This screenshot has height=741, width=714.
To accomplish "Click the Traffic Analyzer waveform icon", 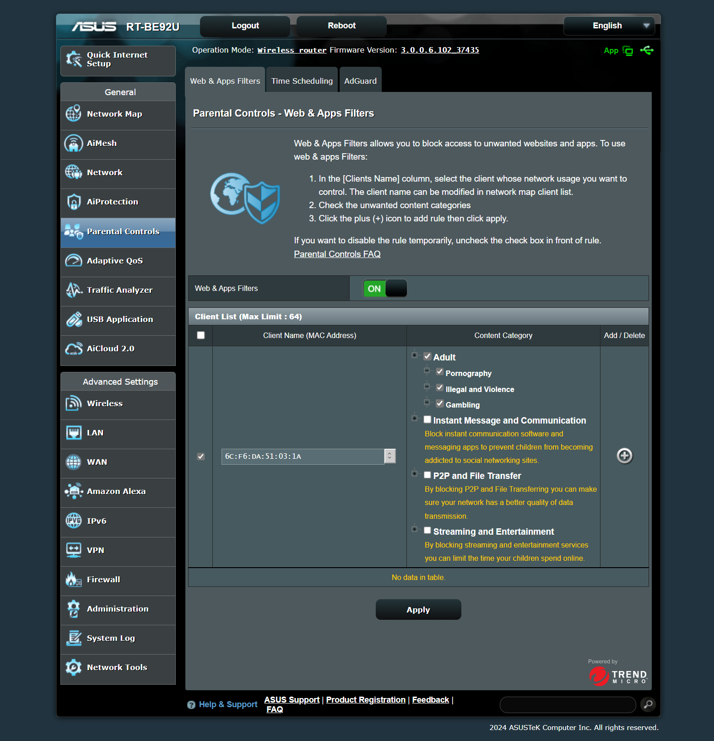I will (x=74, y=290).
